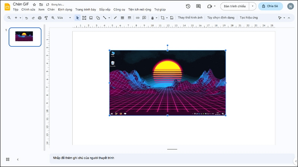Click the Chia Sẻ share button
Viewport: 298px width, 167px height.
click(x=270, y=6)
